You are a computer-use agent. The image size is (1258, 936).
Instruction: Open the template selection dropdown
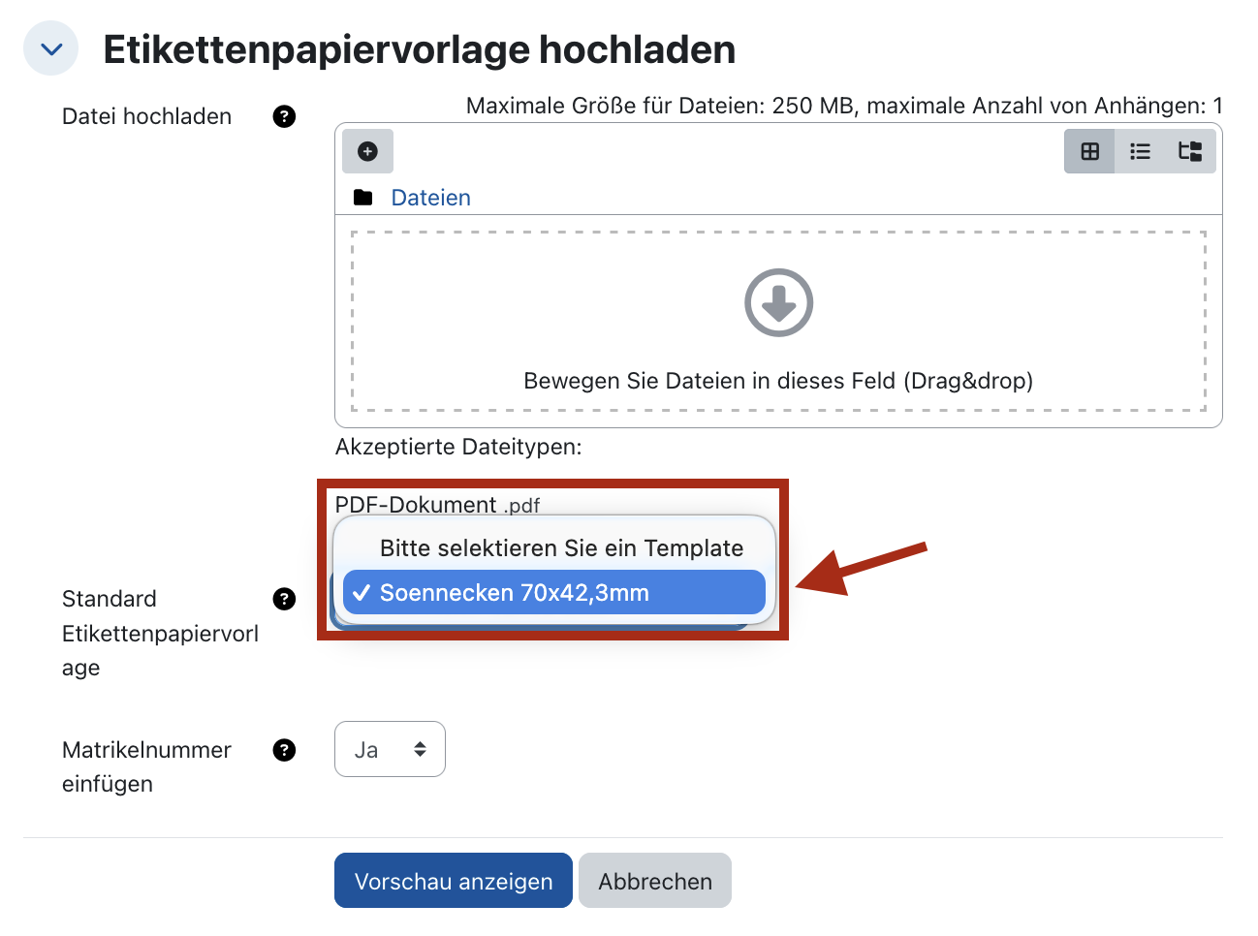(x=553, y=620)
